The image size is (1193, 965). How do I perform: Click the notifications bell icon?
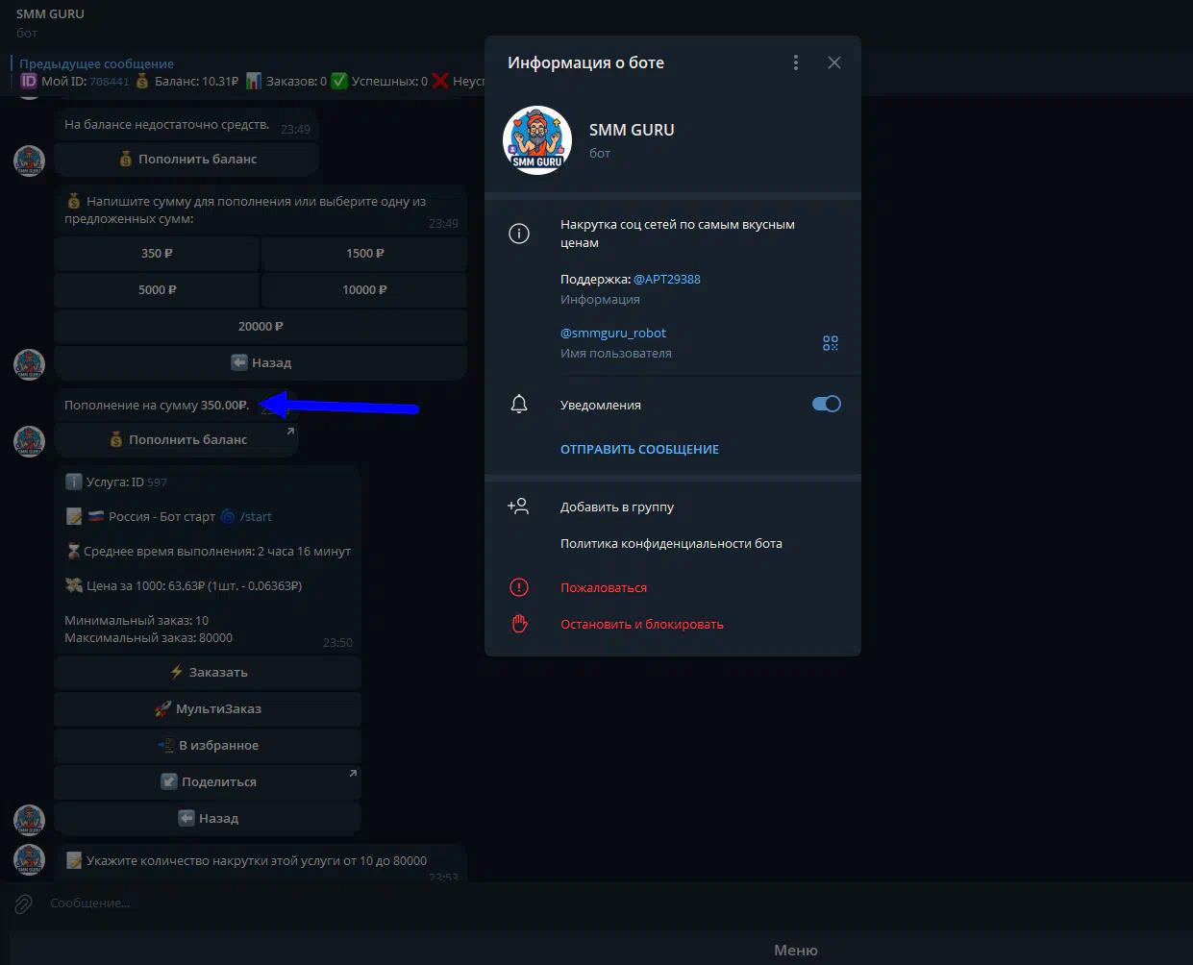519,405
